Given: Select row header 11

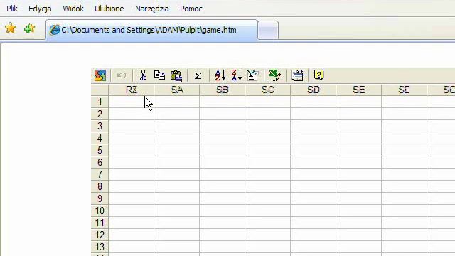Looking at the screenshot, I should click(100, 223).
